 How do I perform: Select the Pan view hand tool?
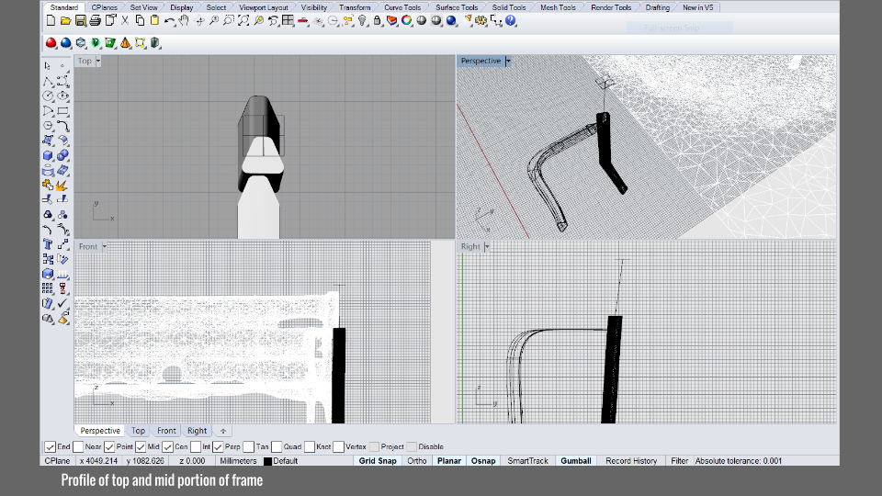tap(184, 20)
